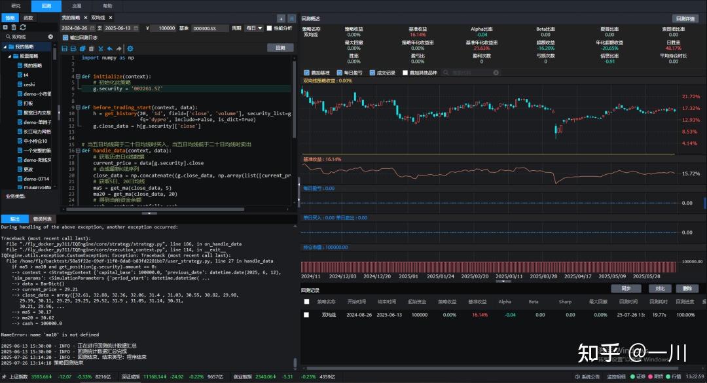Open the 交易 top menu tab
This screenshot has width=707, height=383.
(77, 5)
